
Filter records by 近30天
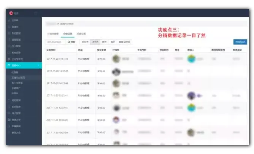pos(85,42)
